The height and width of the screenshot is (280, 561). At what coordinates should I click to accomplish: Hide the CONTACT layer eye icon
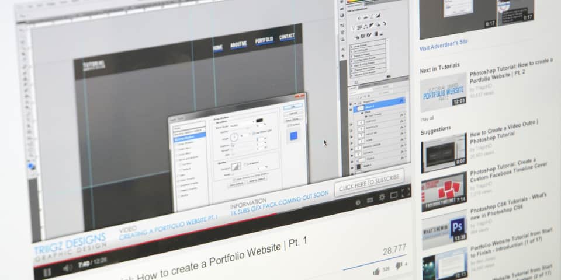(351, 124)
